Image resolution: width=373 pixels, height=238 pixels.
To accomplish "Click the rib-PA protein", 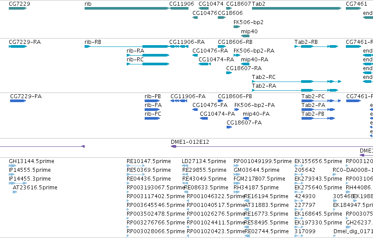I will pos(152,110).
